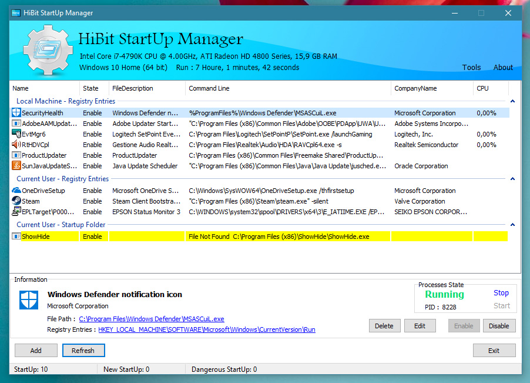Sort list by CompanyName column header

click(x=415, y=88)
